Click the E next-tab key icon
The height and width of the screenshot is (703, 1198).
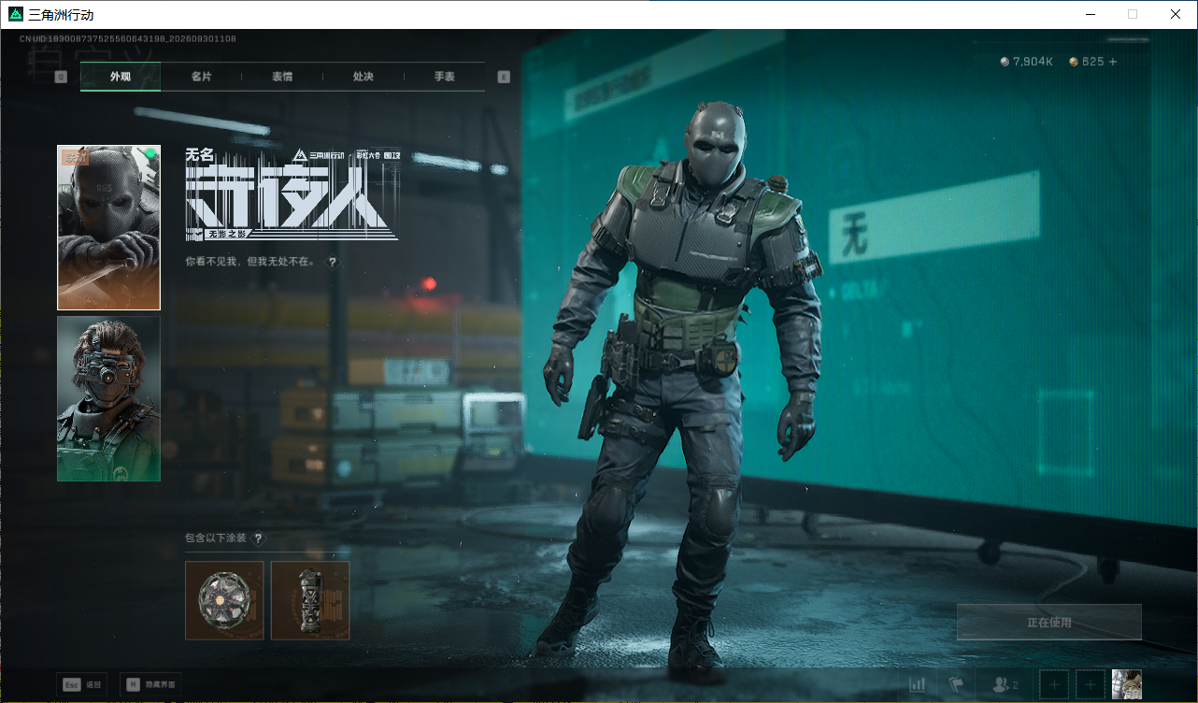[x=504, y=77]
